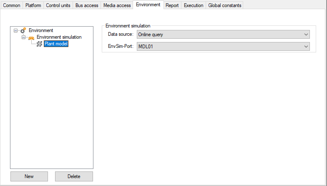Click the orange car Environment simulation icon
Image resolution: width=327 pixels, height=186 pixels.
point(31,37)
